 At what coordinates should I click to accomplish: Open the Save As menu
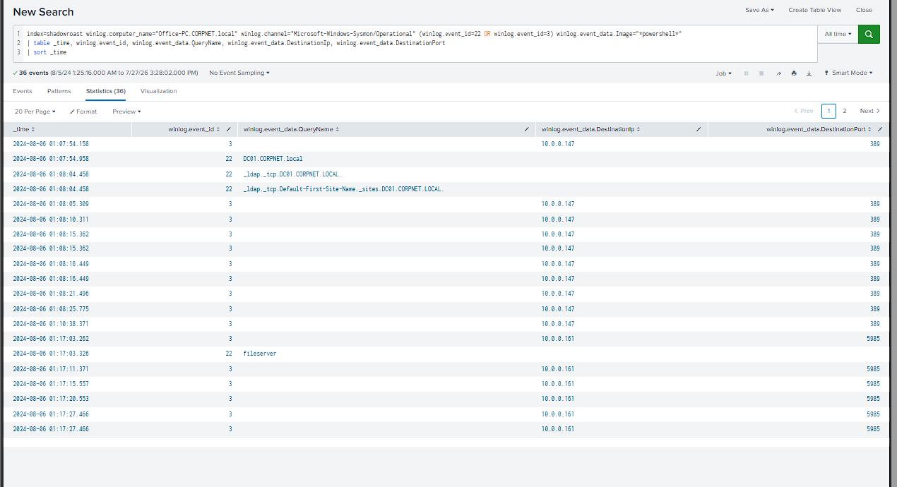(x=759, y=10)
